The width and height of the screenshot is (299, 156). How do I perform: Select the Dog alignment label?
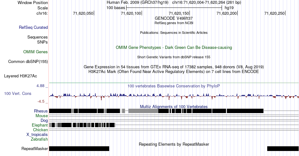tap(44, 121)
